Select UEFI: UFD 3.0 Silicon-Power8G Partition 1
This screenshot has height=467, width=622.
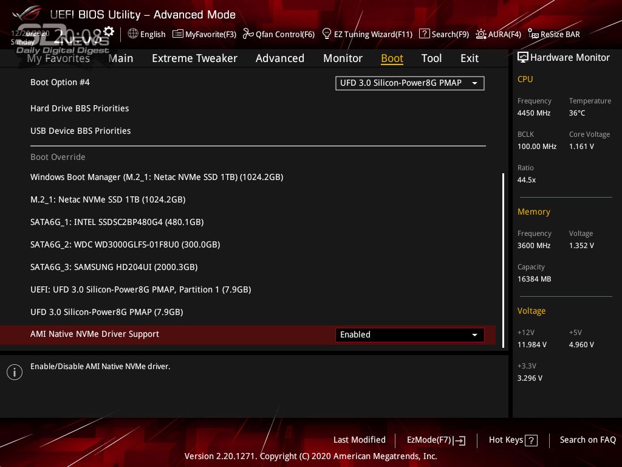point(141,289)
